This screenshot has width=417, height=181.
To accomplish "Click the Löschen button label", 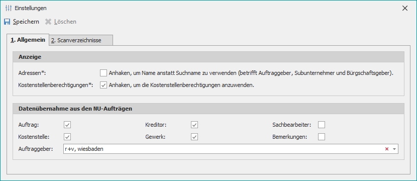I will point(65,22).
